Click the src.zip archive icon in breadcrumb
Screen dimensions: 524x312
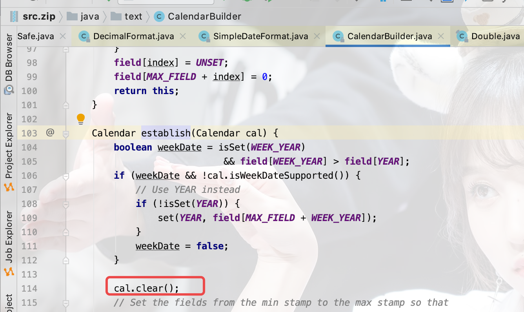(x=15, y=16)
